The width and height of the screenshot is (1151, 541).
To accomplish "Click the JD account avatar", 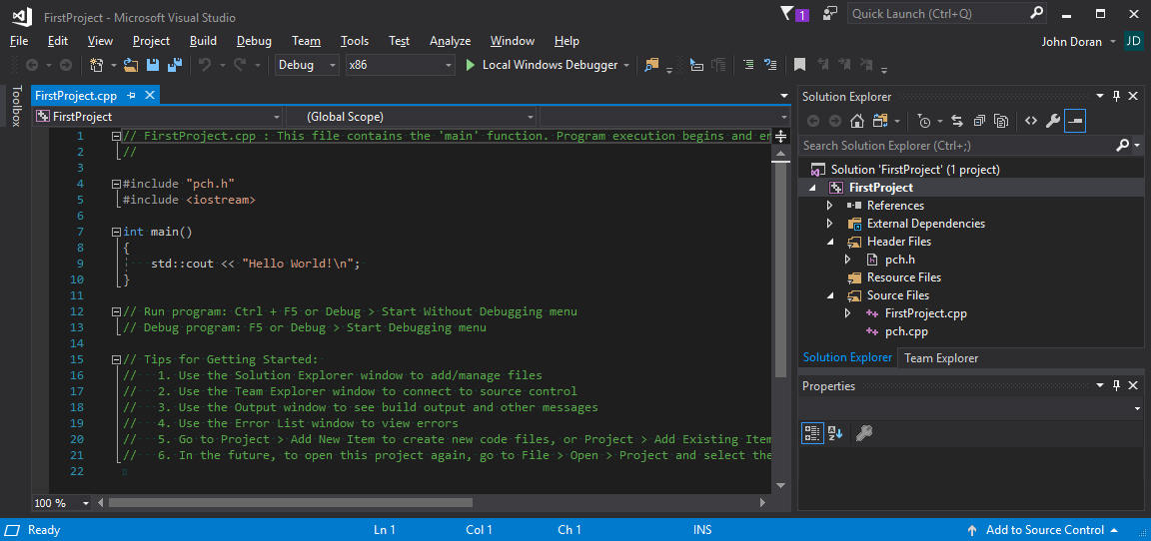I will point(1133,41).
